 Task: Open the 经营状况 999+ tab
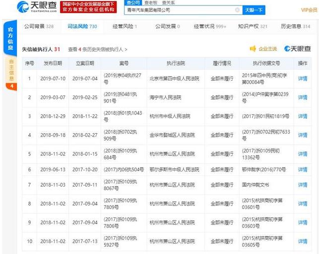[210, 26]
